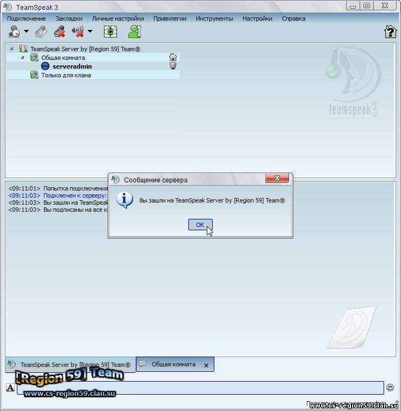The width and height of the screenshot is (401, 411).
Task: Click the dialog message Вы зашли на TeamSpeak
Action: point(212,200)
